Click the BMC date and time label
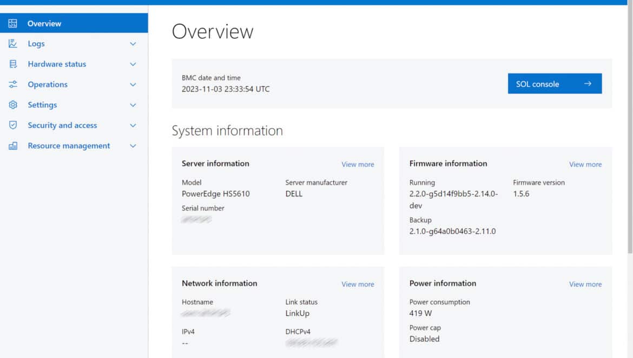This screenshot has height=358, width=633. coord(211,78)
